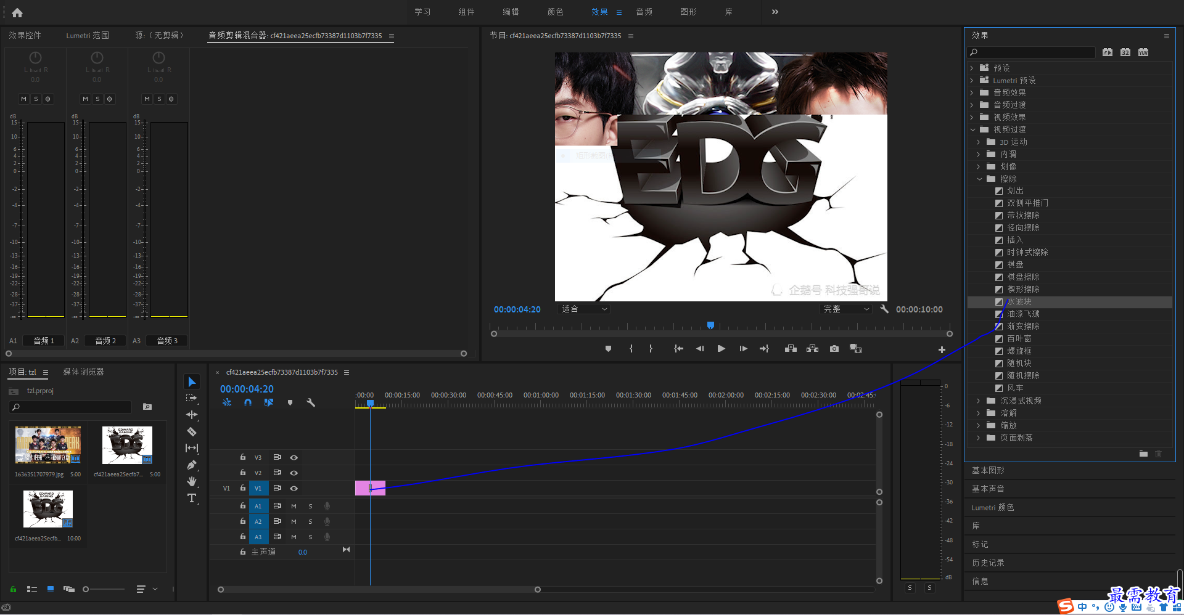Open the 媒体浏览器 panel tab

point(83,372)
